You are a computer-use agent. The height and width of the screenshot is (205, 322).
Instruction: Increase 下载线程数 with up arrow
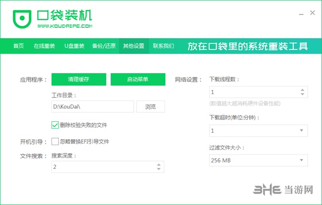click(302, 90)
